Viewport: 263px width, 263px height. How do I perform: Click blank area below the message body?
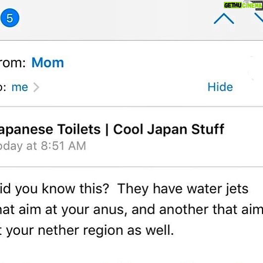pyautogui.click(x=132, y=252)
